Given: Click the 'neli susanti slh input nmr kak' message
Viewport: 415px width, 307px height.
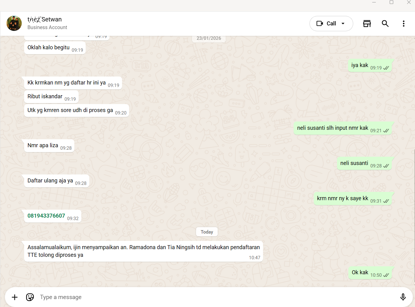Looking at the screenshot, I should (343, 128).
